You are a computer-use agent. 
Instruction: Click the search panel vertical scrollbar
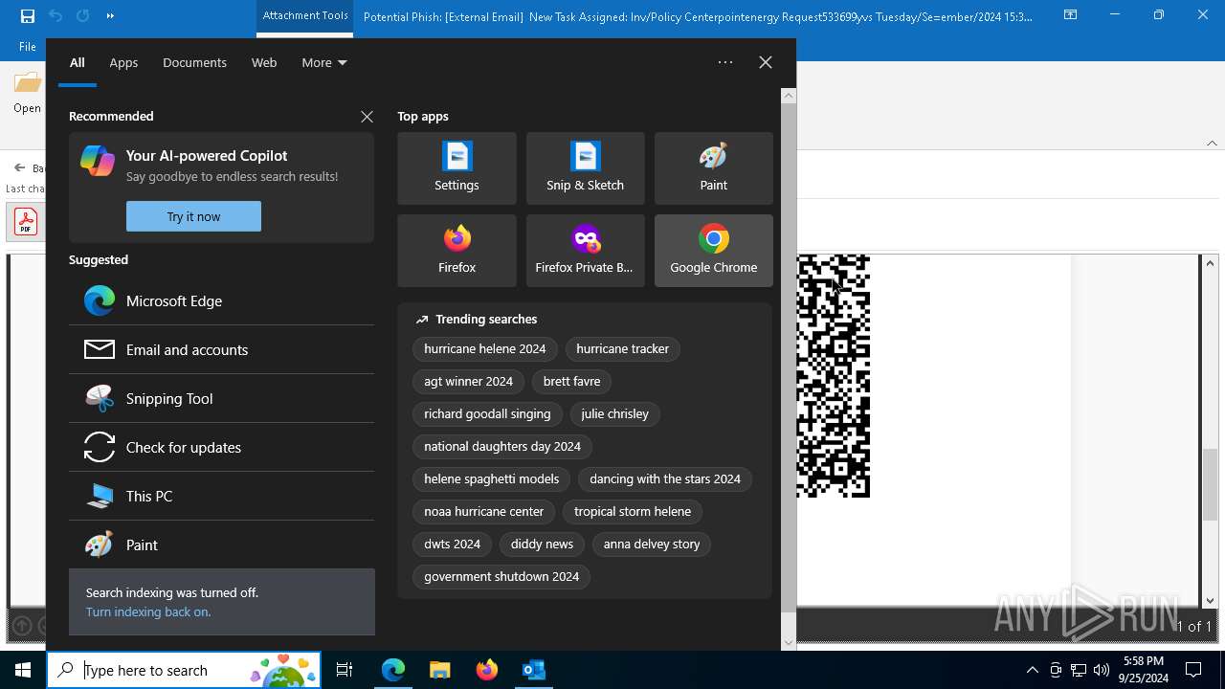click(789, 358)
